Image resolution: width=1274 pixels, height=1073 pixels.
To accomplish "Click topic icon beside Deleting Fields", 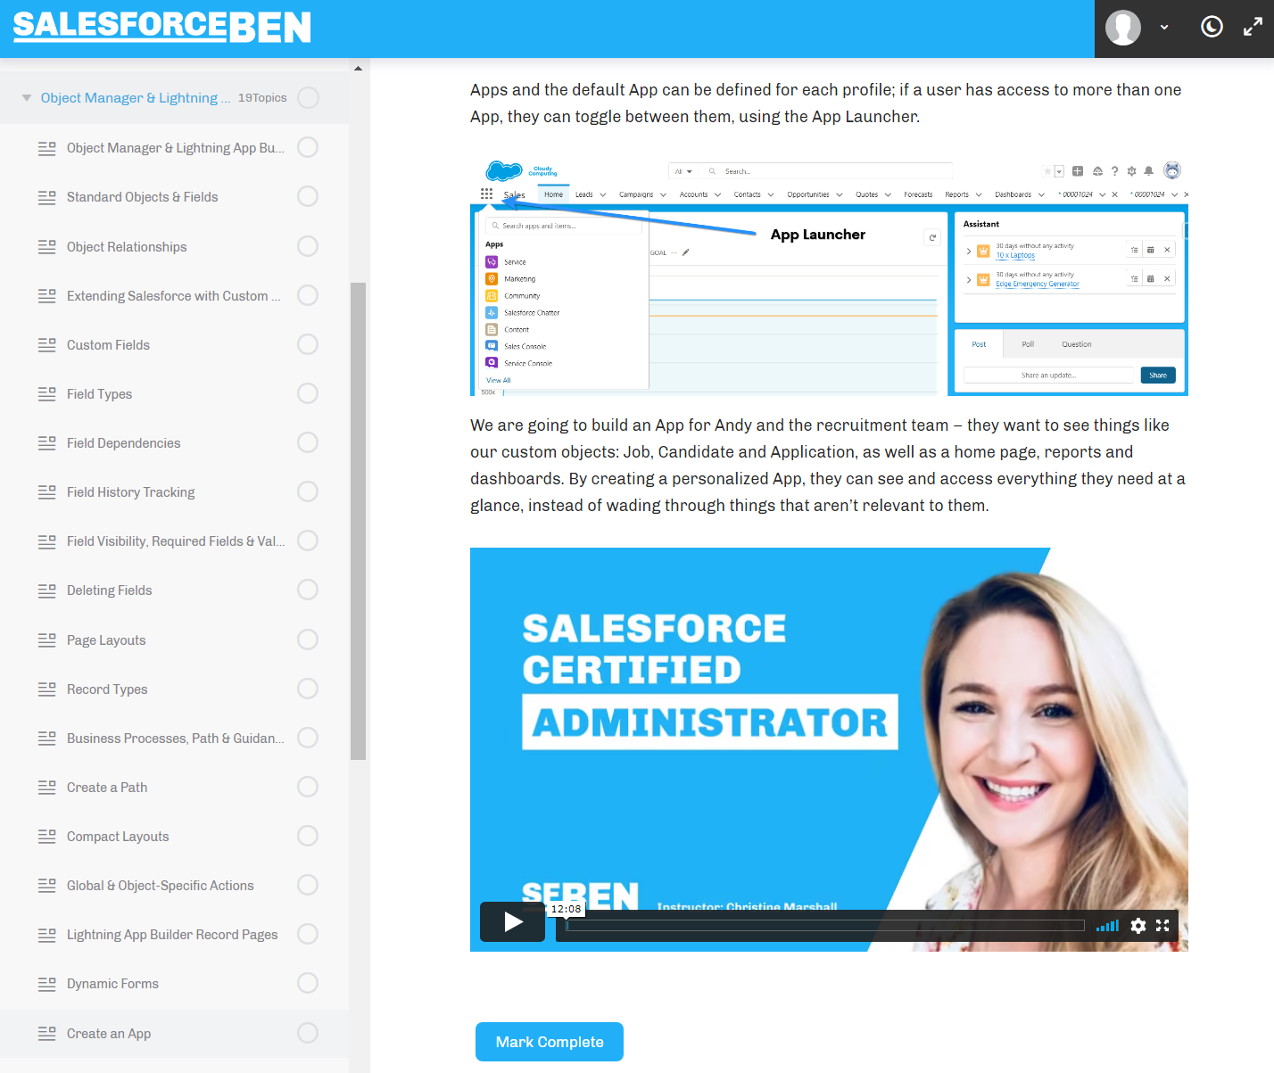I will (47, 590).
